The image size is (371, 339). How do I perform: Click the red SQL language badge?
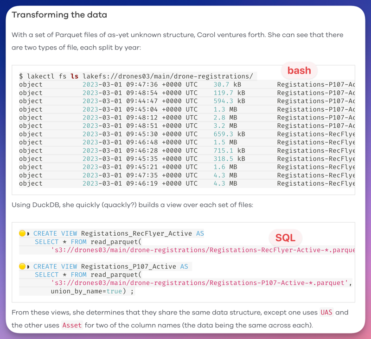pyautogui.click(x=285, y=238)
